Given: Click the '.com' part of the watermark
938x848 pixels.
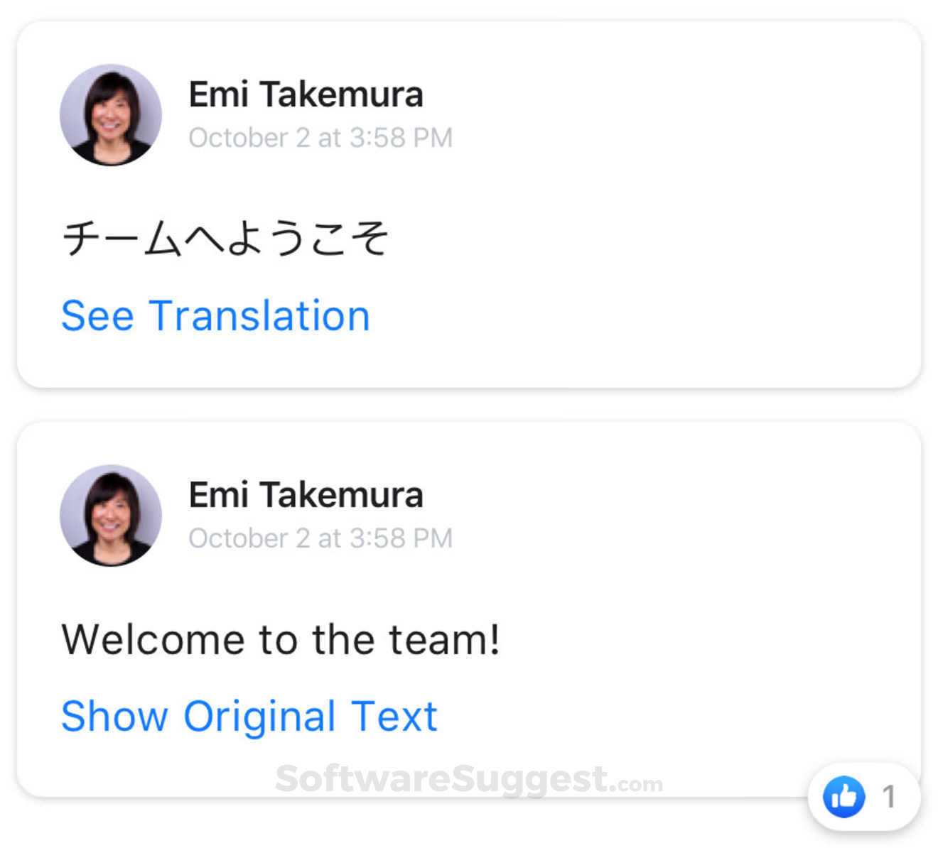Looking at the screenshot, I should pos(640,784).
